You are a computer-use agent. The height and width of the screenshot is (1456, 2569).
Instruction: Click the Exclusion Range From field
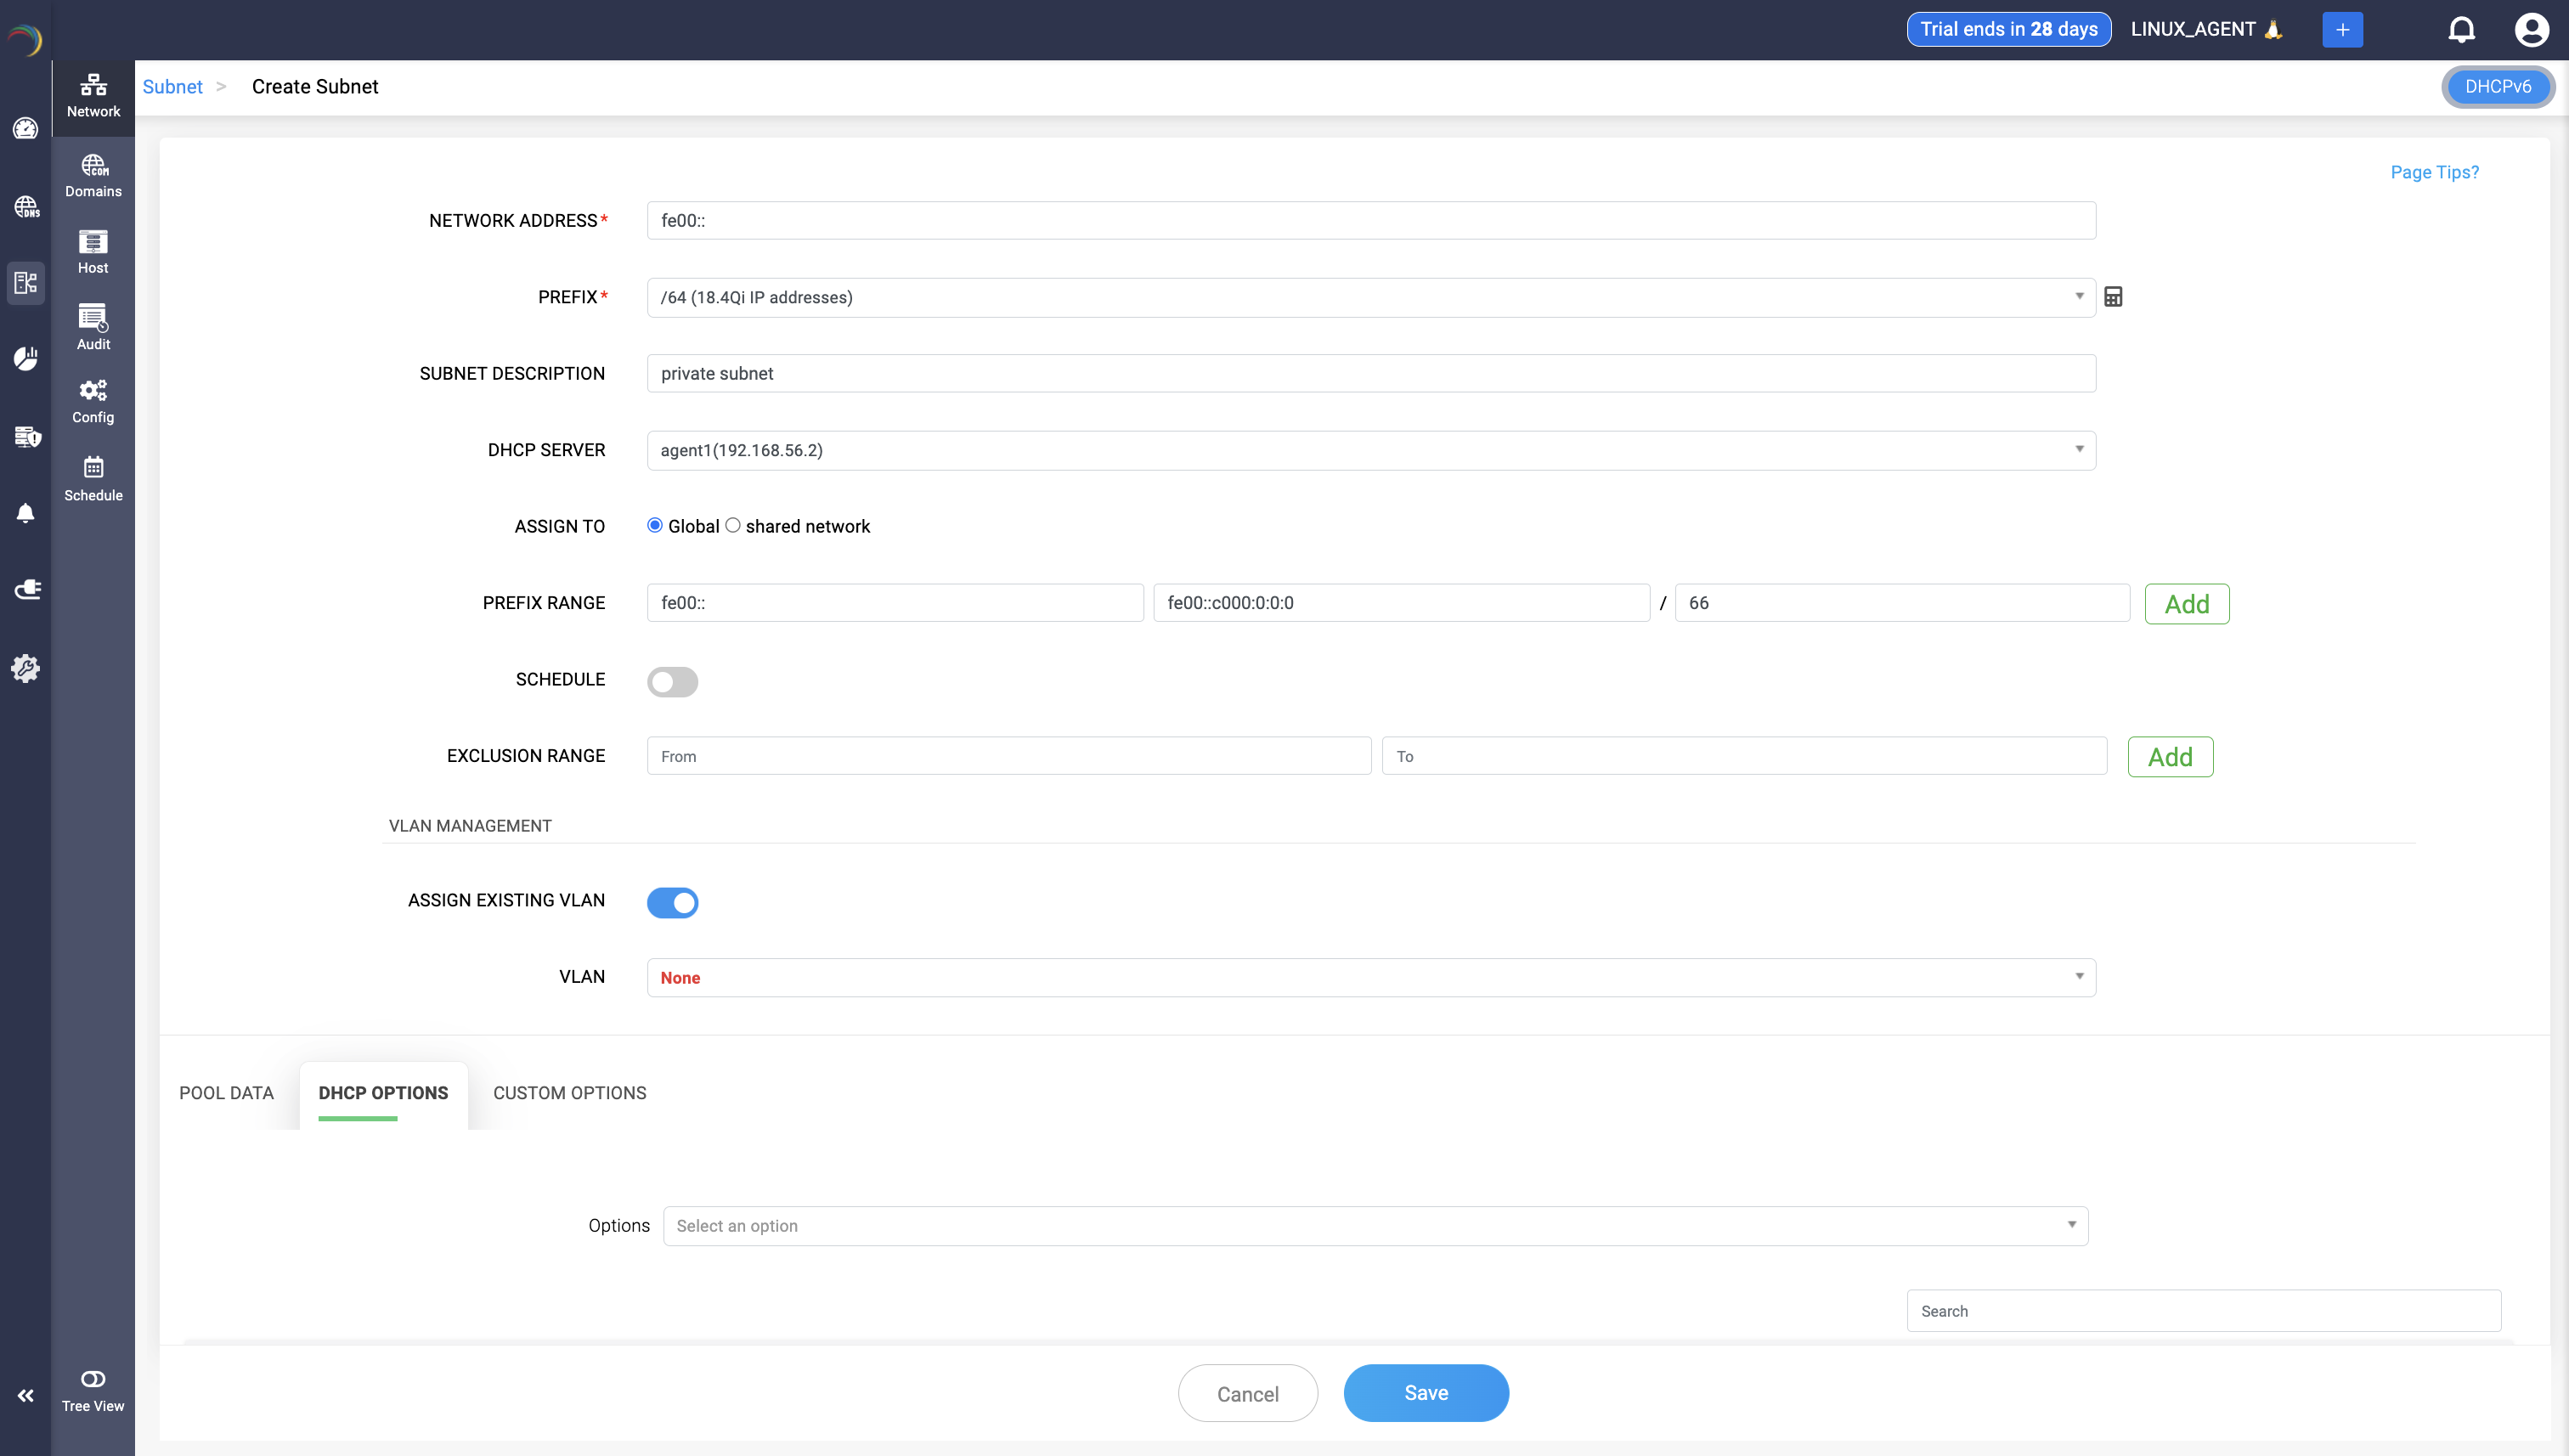click(x=1008, y=756)
